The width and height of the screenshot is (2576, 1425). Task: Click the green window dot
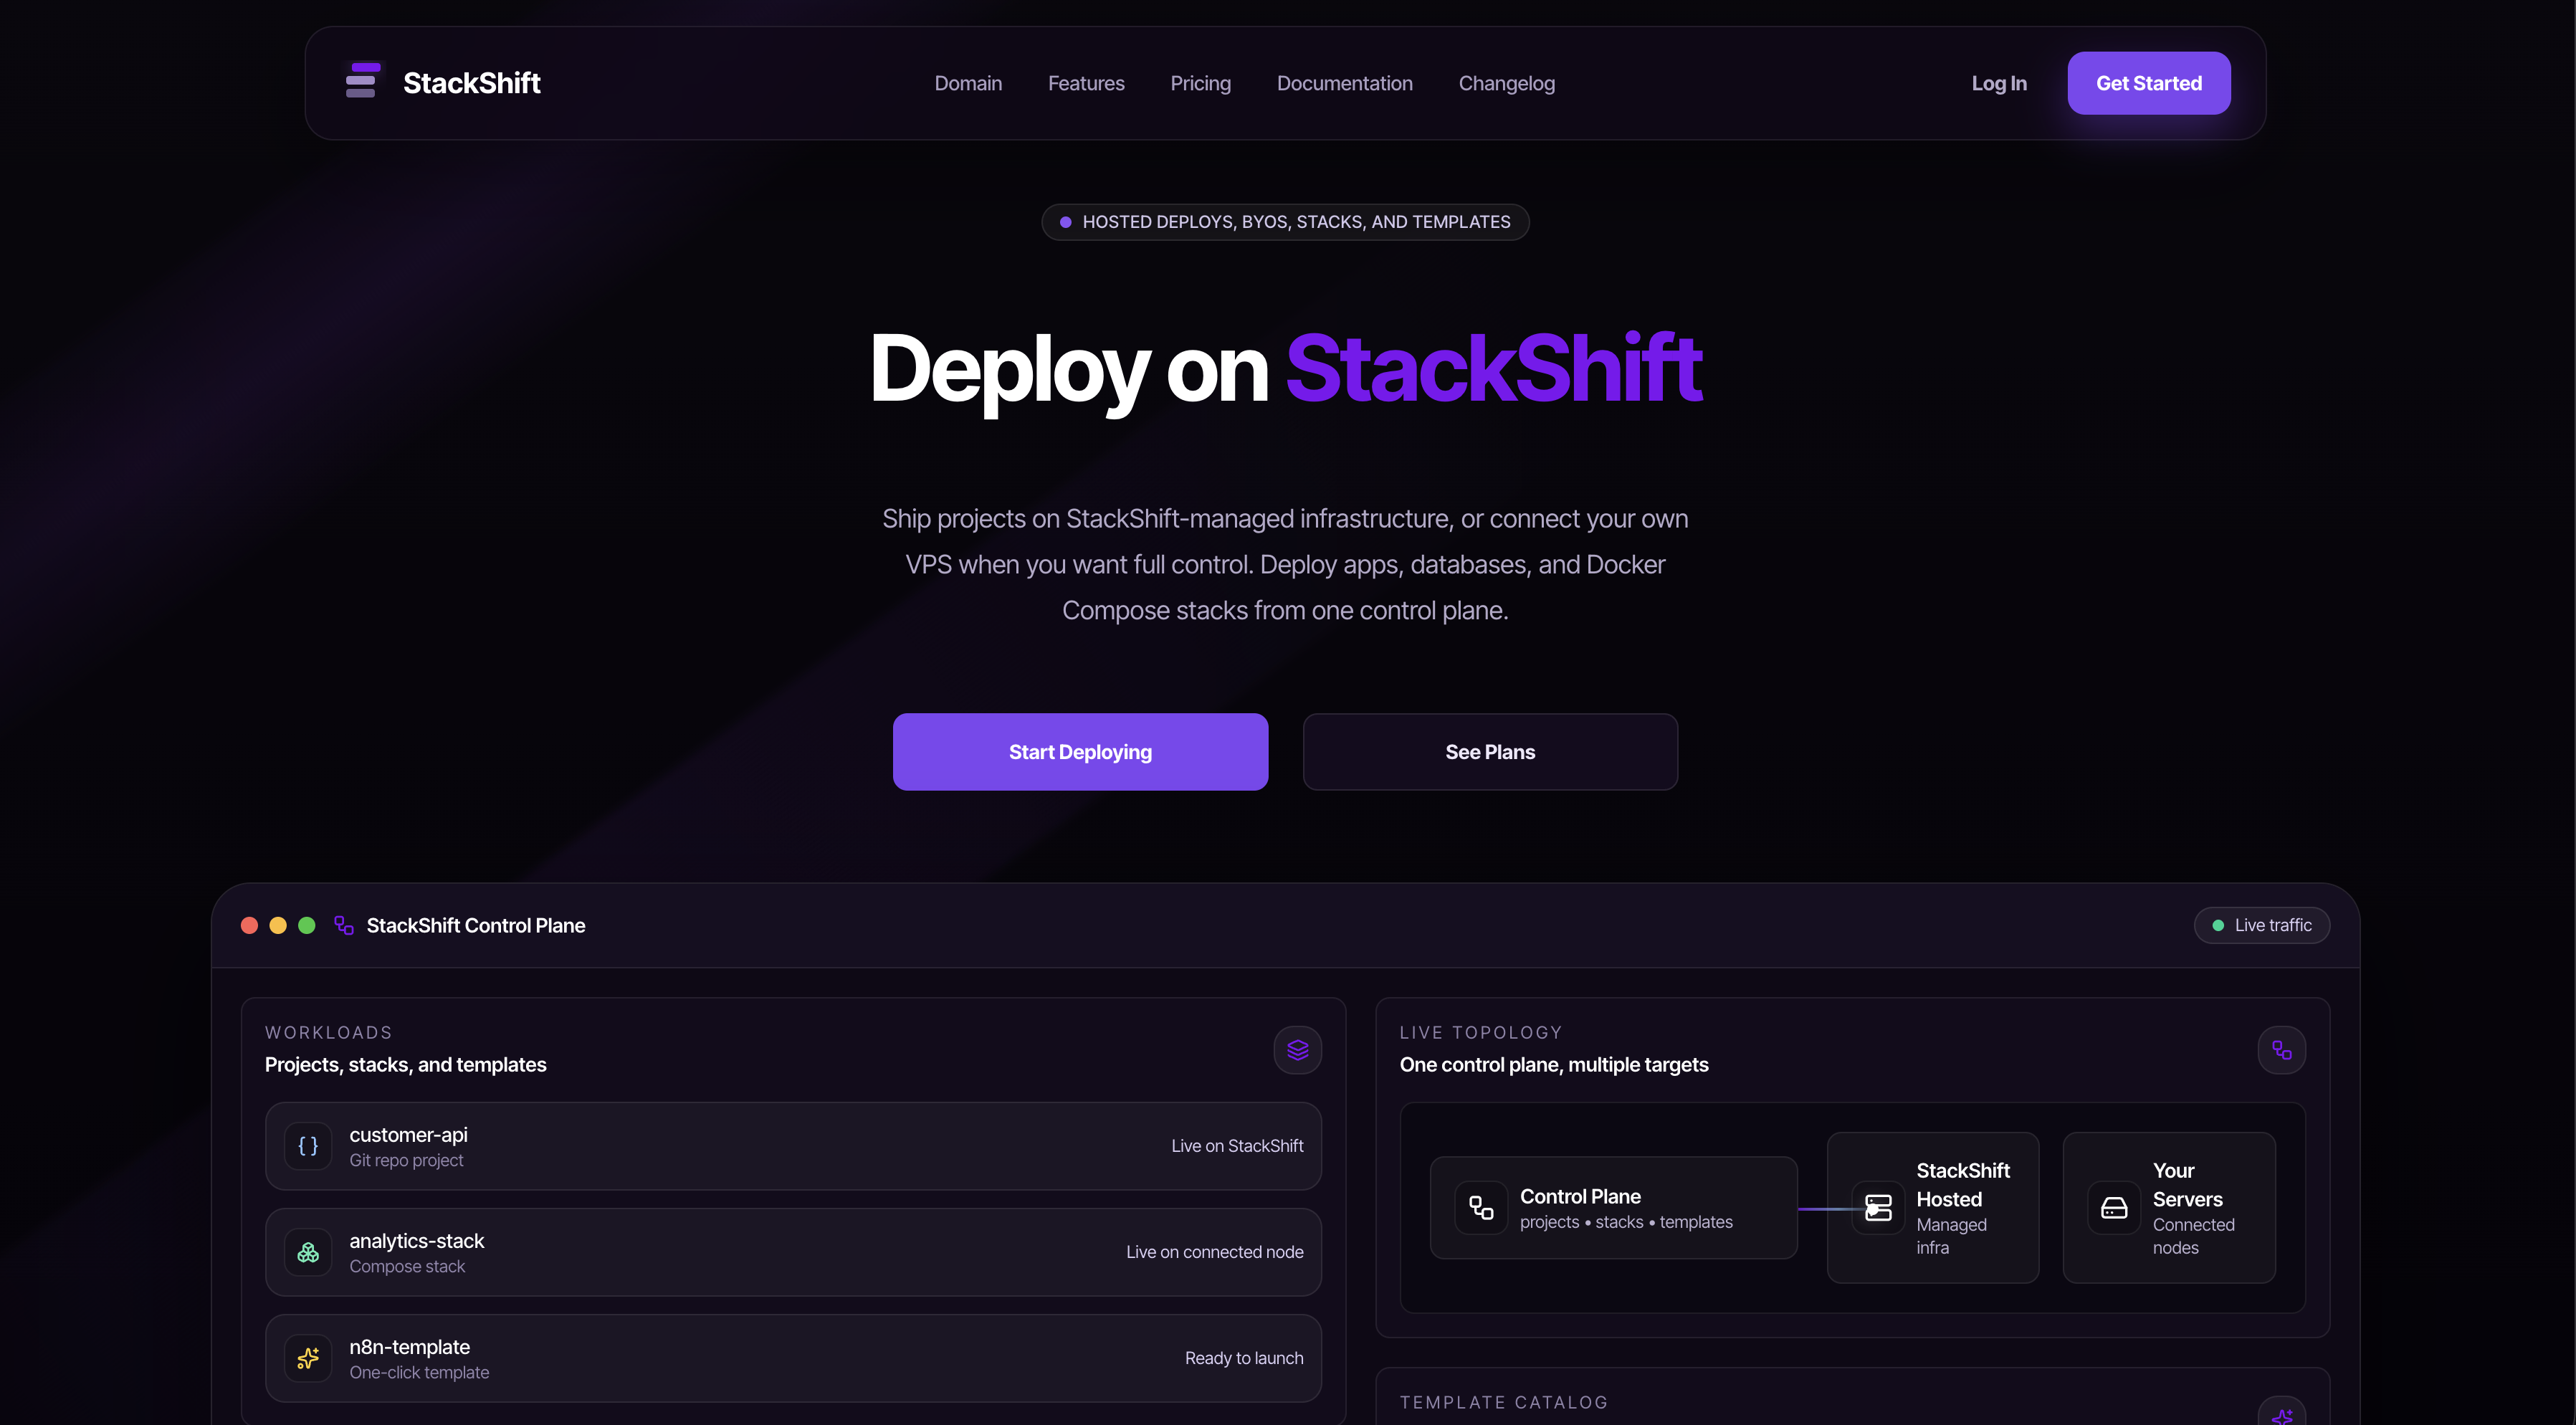pyautogui.click(x=307, y=925)
